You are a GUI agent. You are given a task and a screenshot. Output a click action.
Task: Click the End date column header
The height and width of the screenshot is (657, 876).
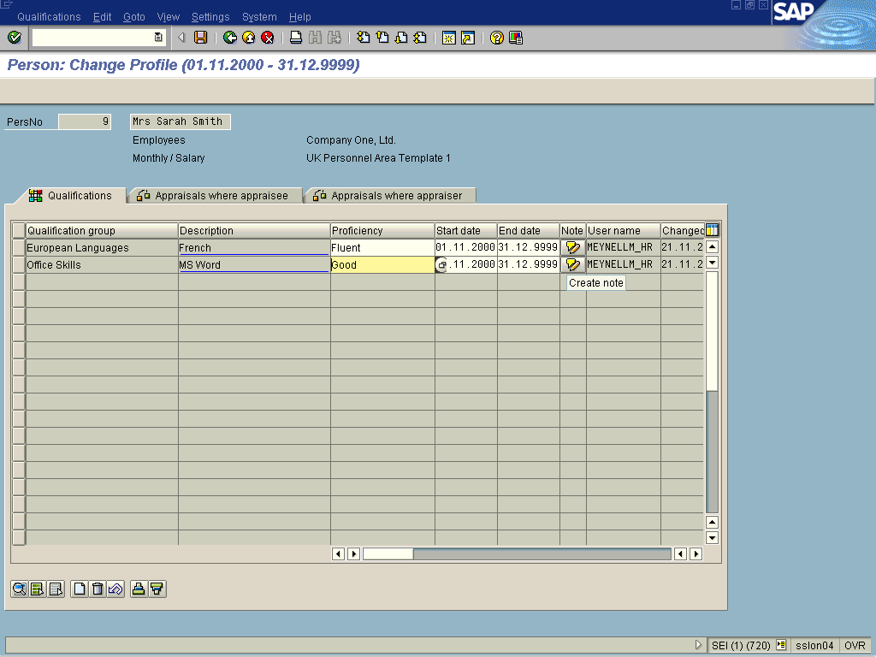pos(529,231)
